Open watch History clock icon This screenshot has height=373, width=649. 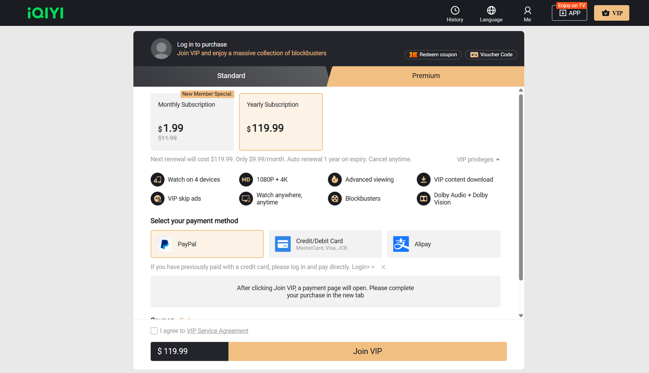(455, 10)
